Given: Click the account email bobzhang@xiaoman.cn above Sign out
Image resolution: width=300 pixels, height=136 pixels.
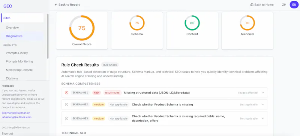Looking at the screenshot, I should click(16, 127).
